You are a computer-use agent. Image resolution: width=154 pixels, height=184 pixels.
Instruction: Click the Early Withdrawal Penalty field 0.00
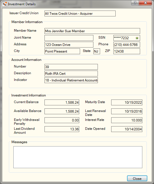(62, 120)
